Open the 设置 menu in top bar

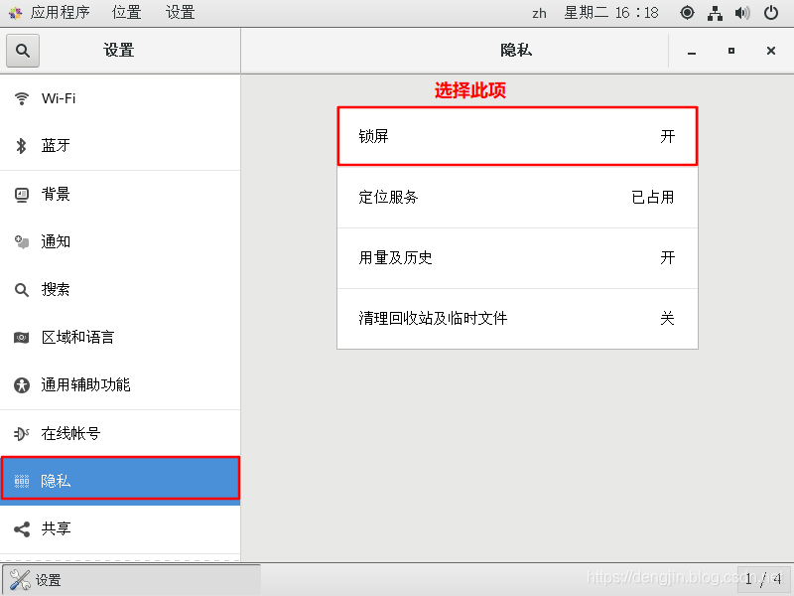pos(180,13)
